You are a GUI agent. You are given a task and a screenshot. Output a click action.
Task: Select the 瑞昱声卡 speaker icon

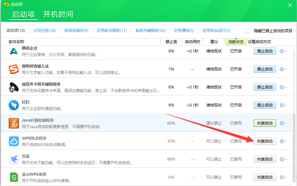coord(14,87)
